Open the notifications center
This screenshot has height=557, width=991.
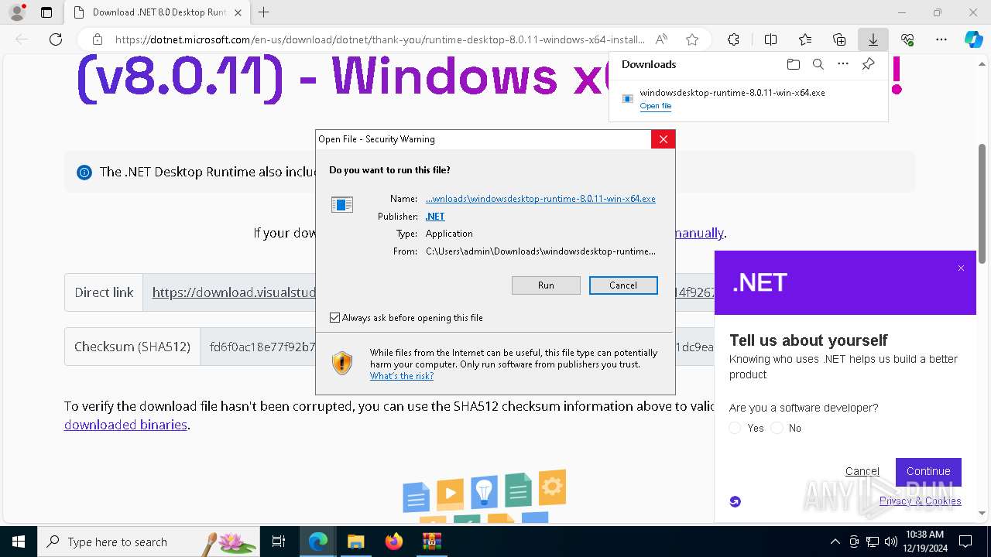pyautogui.click(x=965, y=542)
